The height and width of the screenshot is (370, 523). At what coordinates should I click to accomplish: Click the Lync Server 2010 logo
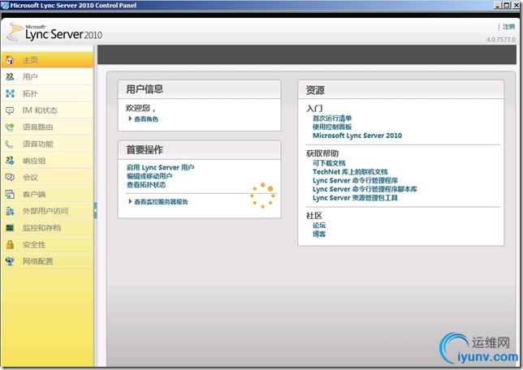[x=54, y=32]
